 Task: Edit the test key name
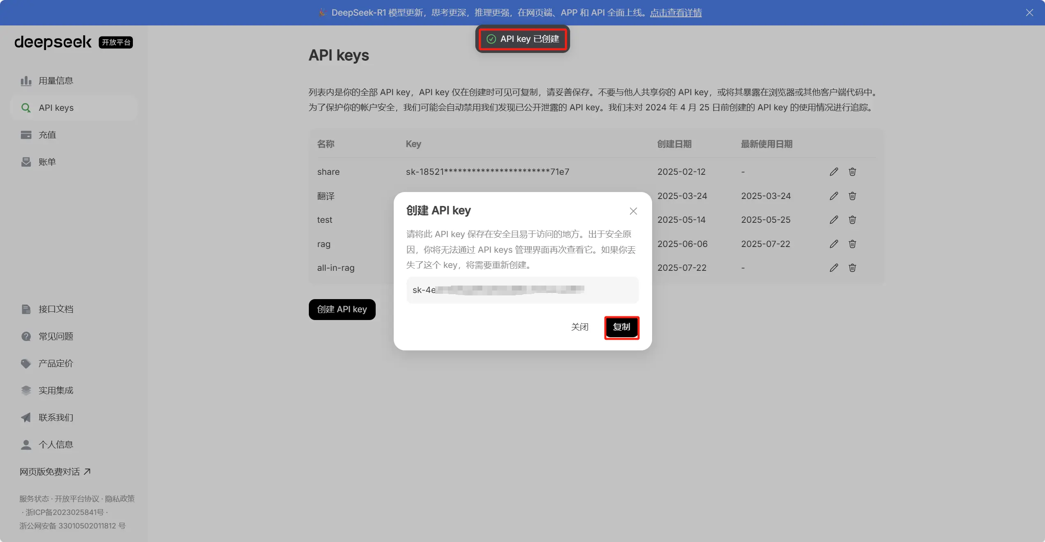tap(834, 220)
